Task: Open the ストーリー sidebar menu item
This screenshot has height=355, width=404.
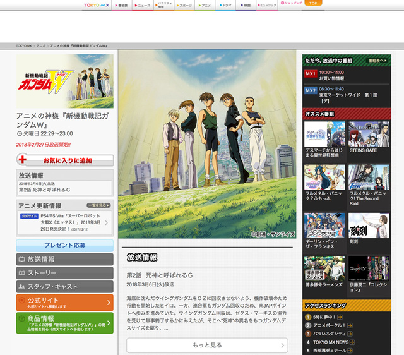Action: [x=64, y=273]
